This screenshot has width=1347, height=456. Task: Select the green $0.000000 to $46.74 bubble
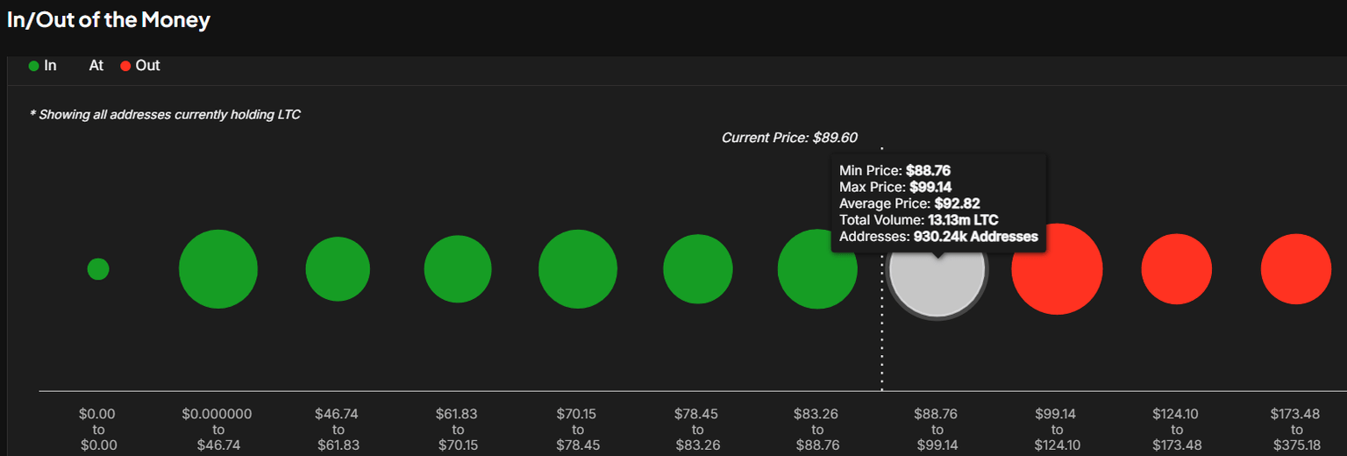point(218,269)
